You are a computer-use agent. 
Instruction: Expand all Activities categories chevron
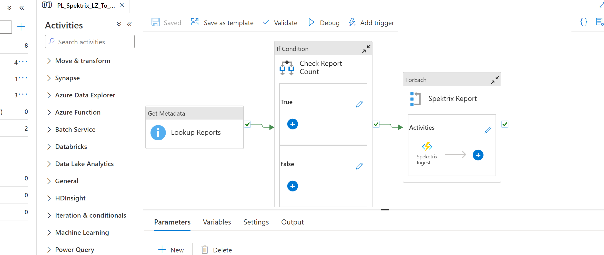119,24
